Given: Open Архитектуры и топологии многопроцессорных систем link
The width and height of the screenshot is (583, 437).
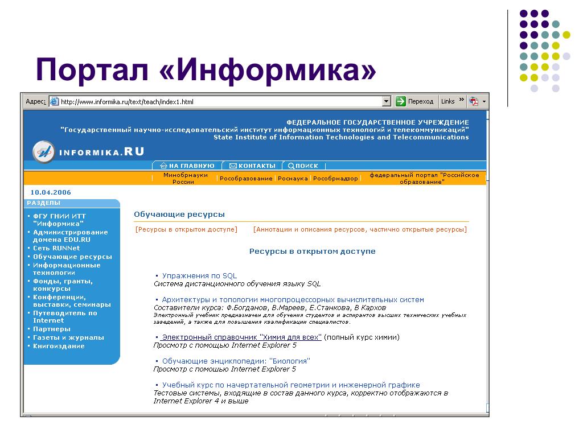Looking at the screenshot, I should click(293, 299).
